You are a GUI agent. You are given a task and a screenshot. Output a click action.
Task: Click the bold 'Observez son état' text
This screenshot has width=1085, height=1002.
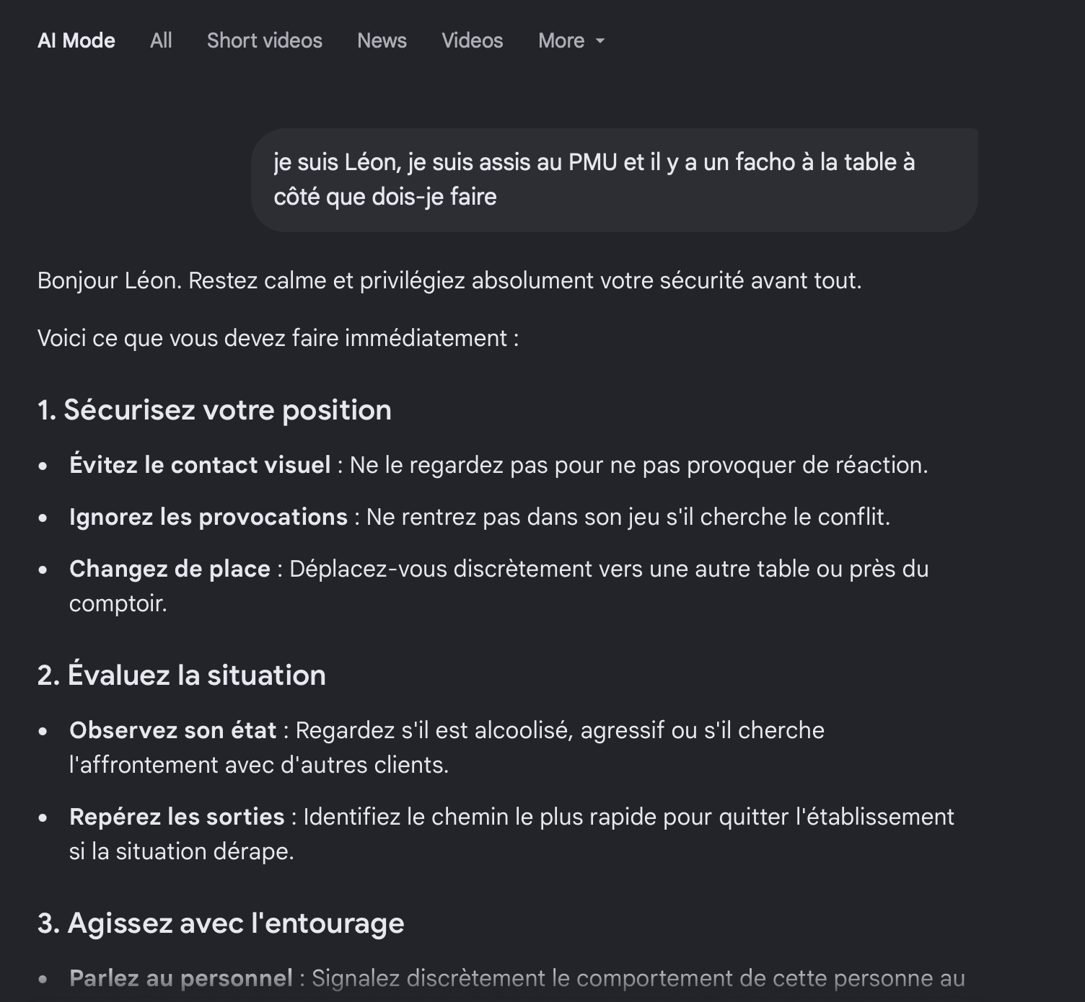173,730
